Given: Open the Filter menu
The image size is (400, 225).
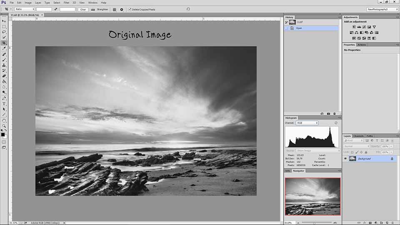Looking at the screenshot, I should pyautogui.click(x=67, y=2).
